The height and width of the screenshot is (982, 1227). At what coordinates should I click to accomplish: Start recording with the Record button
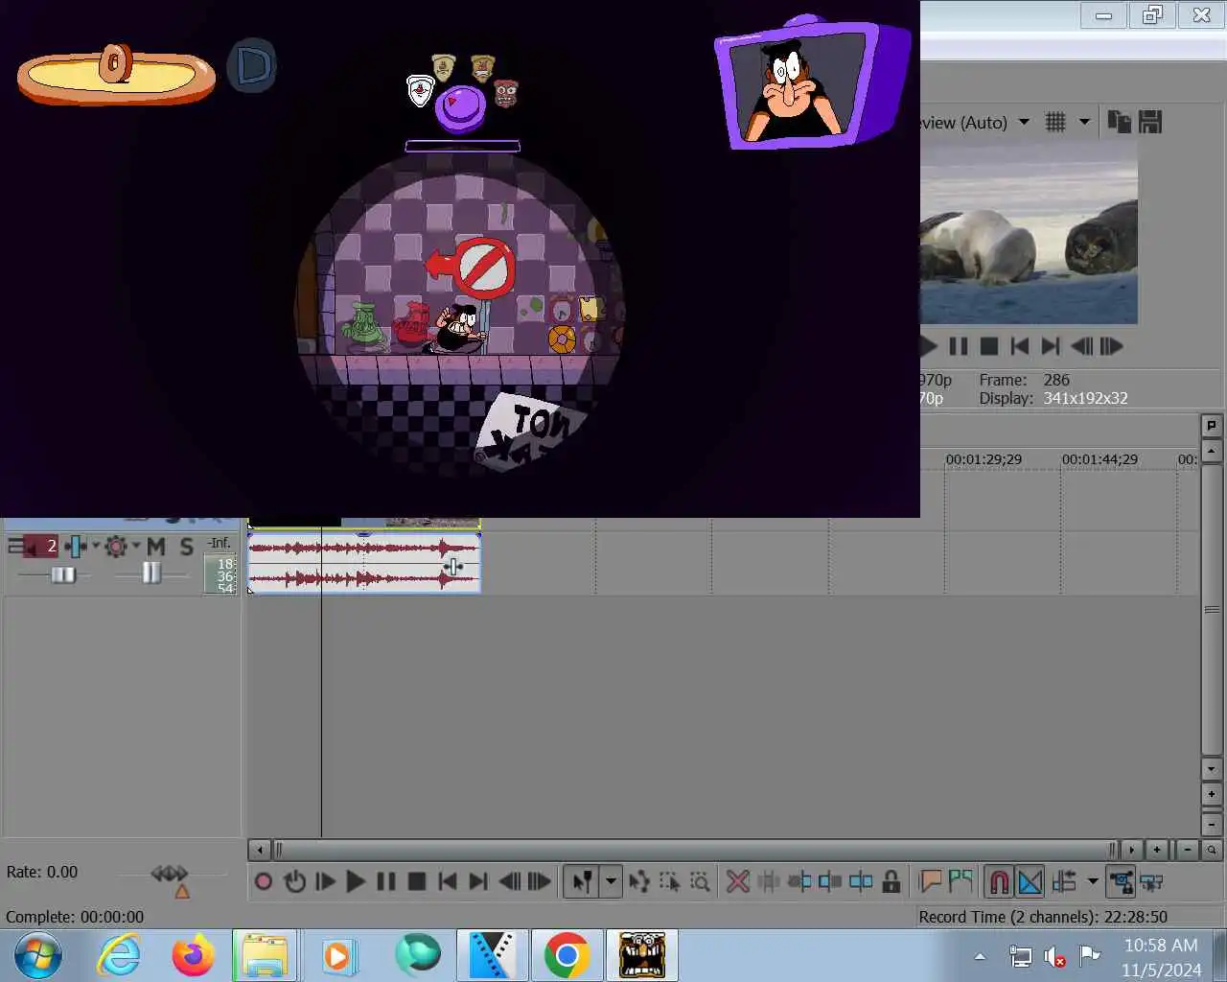[264, 881]
